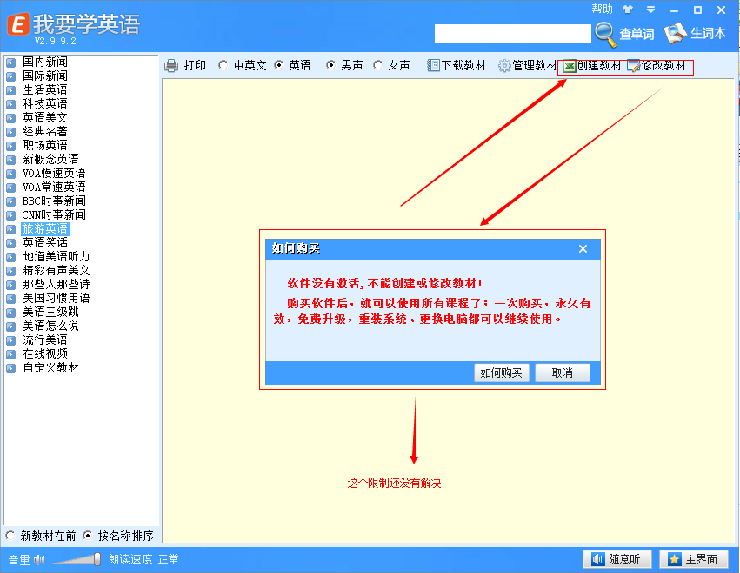
Task: Expand the 经典名著 arrow icon
Action: click(x=10, y=132)
